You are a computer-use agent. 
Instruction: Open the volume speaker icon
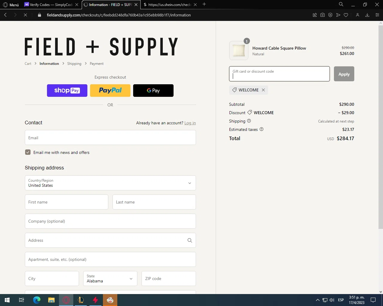(x=332, y=300)
